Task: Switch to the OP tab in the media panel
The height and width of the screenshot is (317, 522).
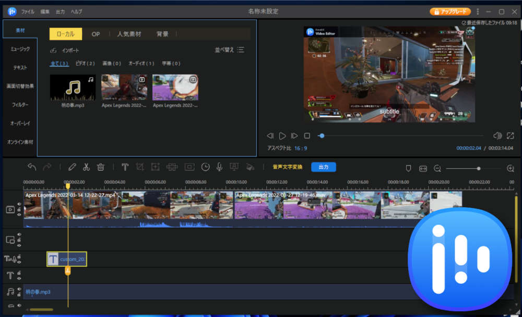Action: click(95, 33)
